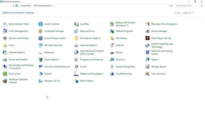205x115 pixels.
Task: Select 'All Control Panel Items' breadcrumb
Action: [43, 6]
